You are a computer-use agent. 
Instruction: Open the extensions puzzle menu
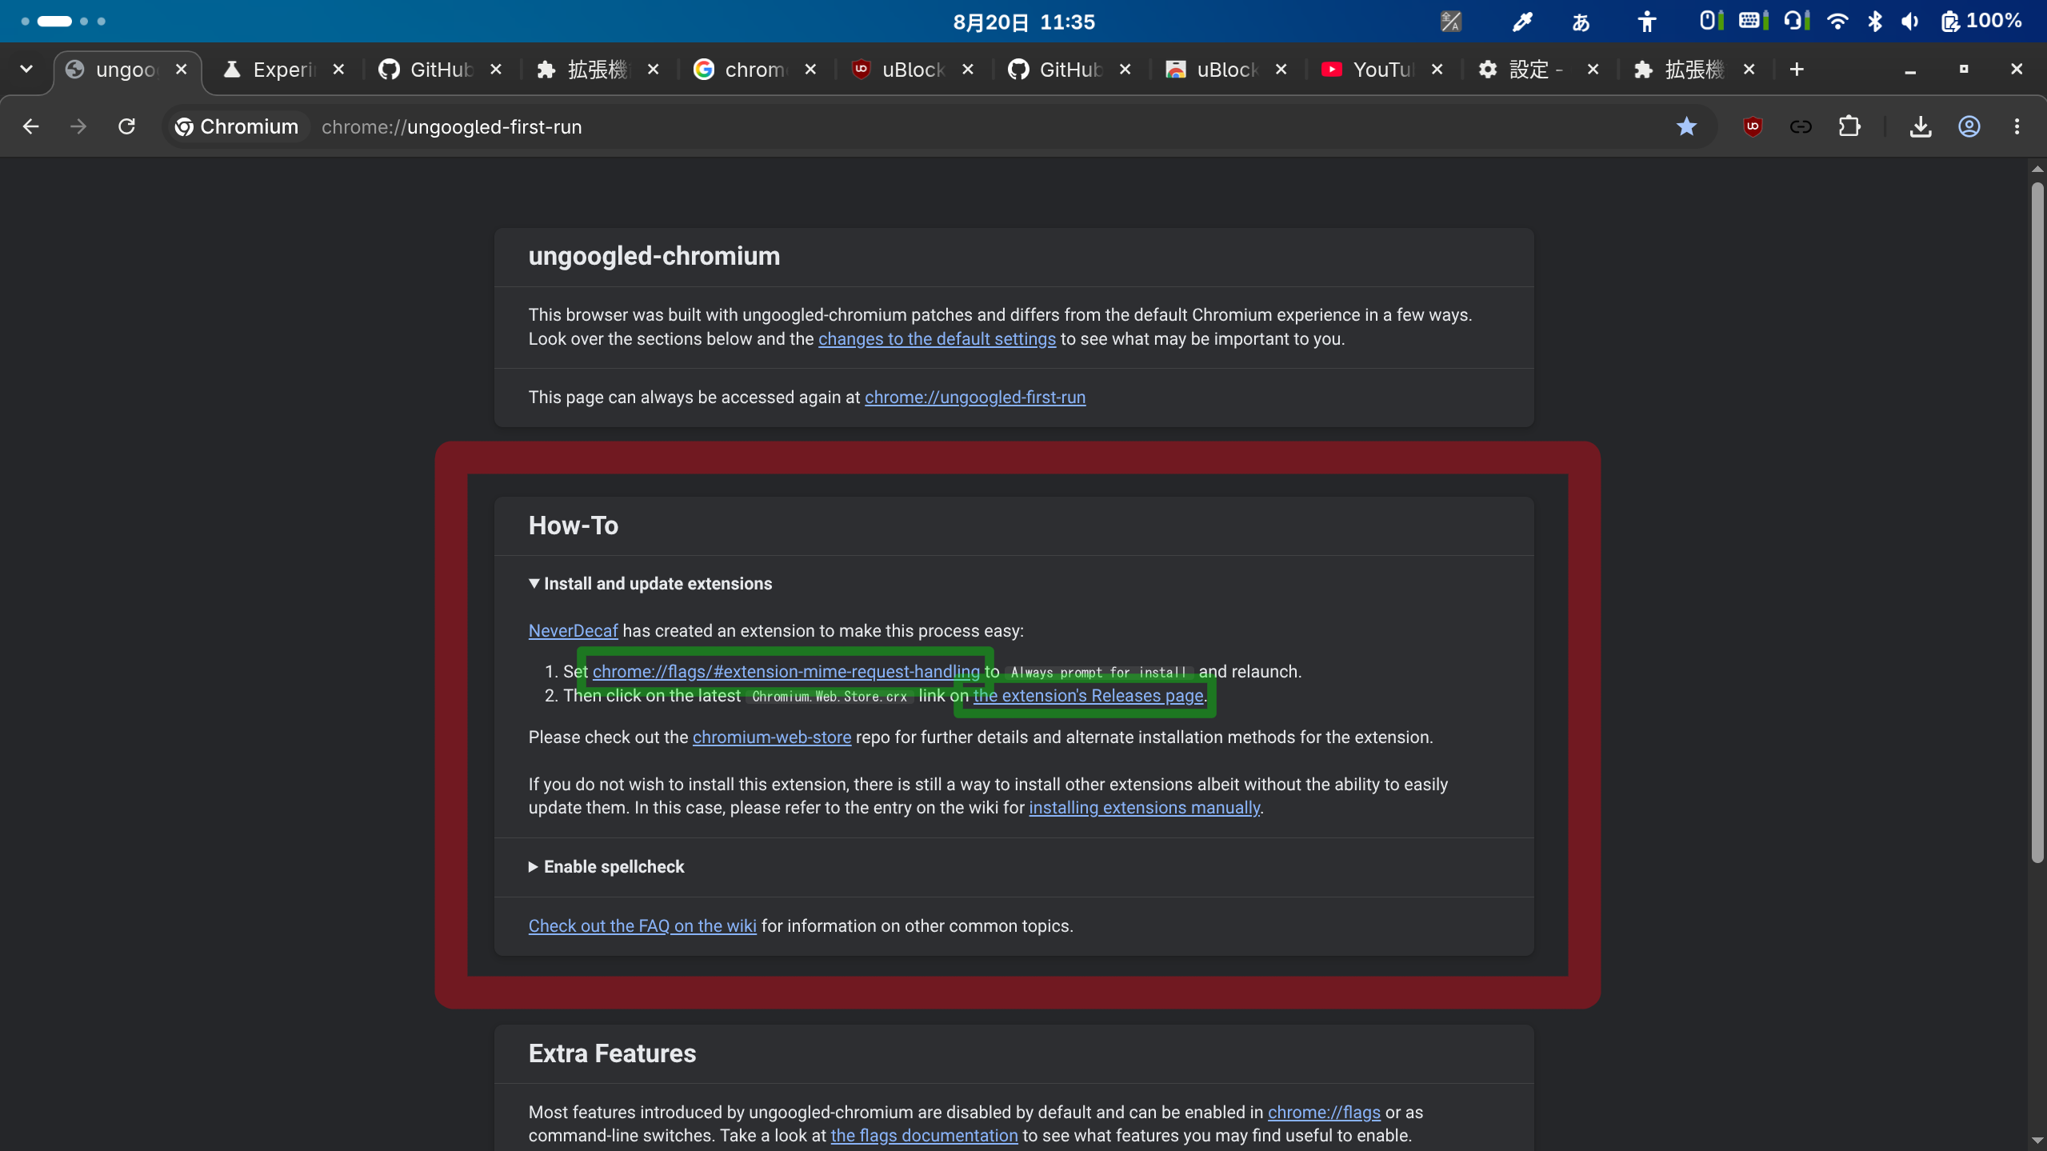(x=1849, y=126)
